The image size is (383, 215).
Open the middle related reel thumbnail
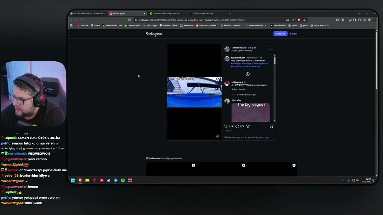(221, 169)
